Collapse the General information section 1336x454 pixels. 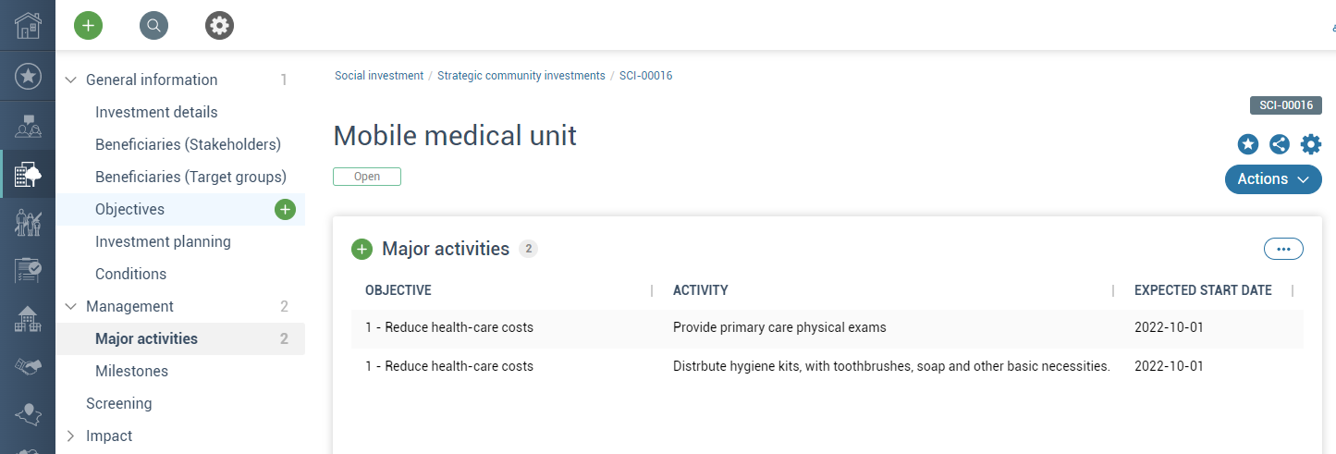click(70, 80)
